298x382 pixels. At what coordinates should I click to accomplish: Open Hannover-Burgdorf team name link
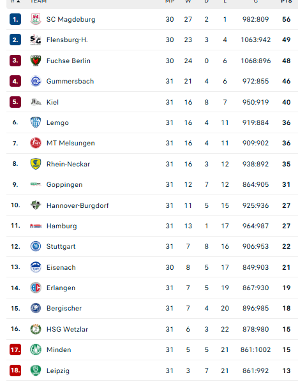click(x=78, y=205)
